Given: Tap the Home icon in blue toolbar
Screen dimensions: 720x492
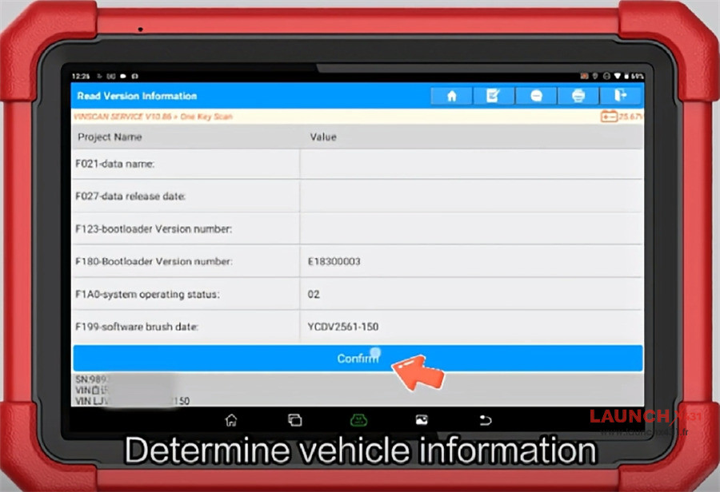Looking at the screenshot, I should click(x=451, y=96).
